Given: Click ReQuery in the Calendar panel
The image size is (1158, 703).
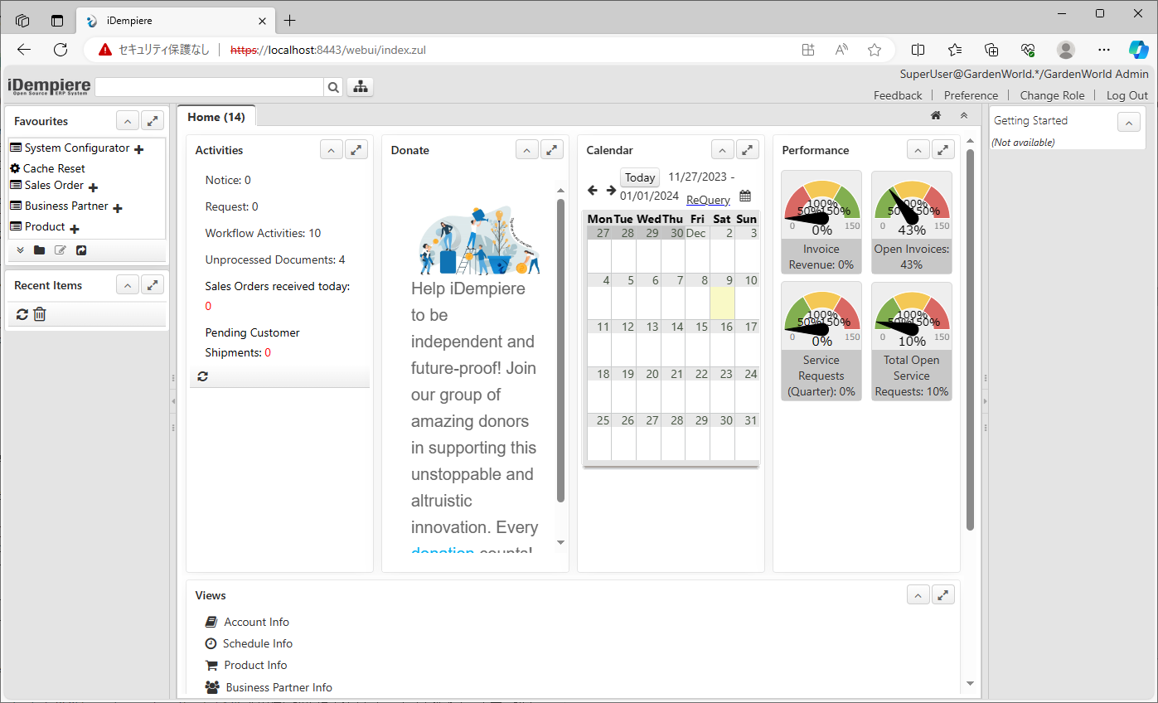Looking at the screenshot, I should pyautogui.click(x=708, y=200).
